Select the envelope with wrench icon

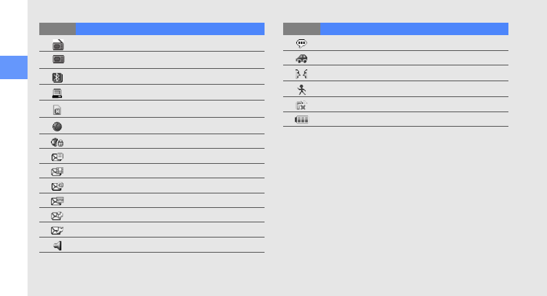tap(57, 231)
